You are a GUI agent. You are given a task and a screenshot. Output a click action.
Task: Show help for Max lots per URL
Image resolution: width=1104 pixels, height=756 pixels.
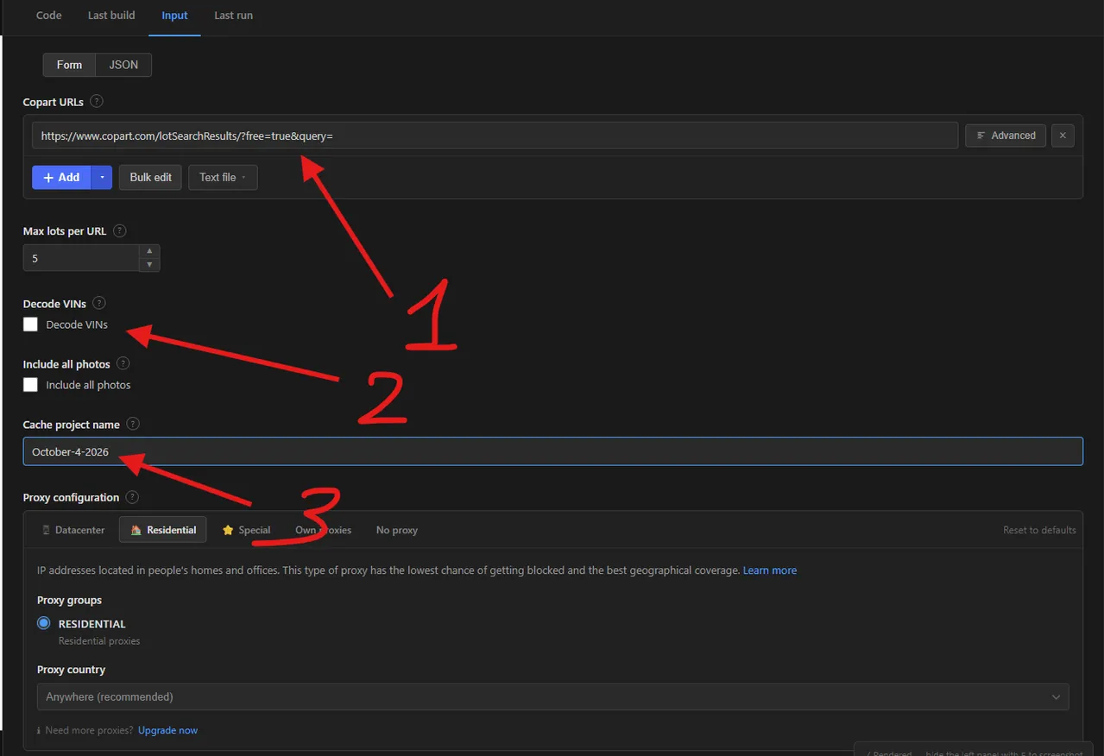pyautogui.click(x=120, y=230)
